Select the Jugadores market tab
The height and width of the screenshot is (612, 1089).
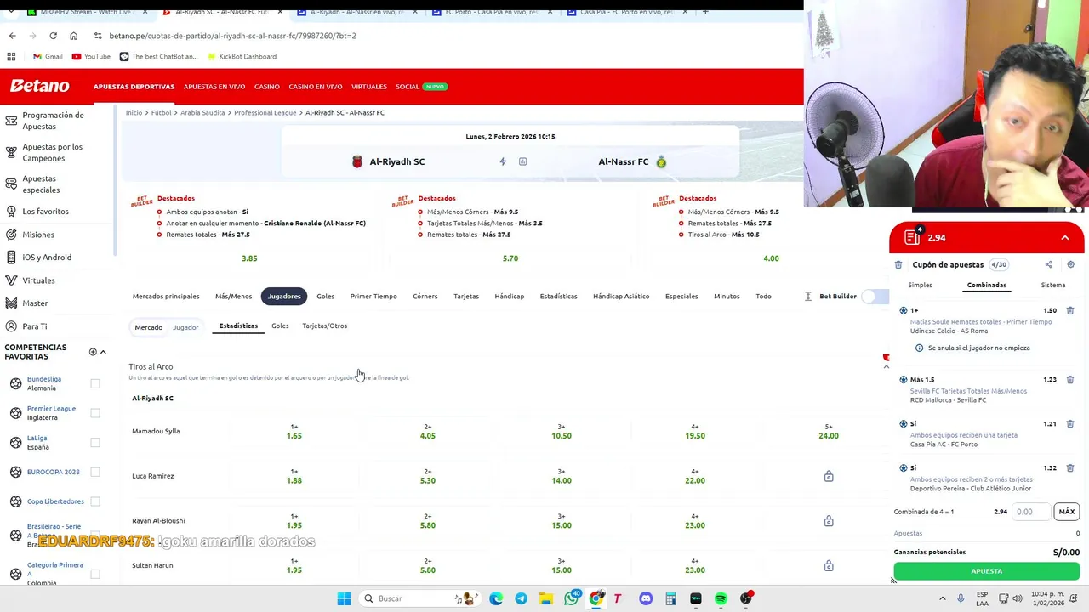[x=284, y=296]
